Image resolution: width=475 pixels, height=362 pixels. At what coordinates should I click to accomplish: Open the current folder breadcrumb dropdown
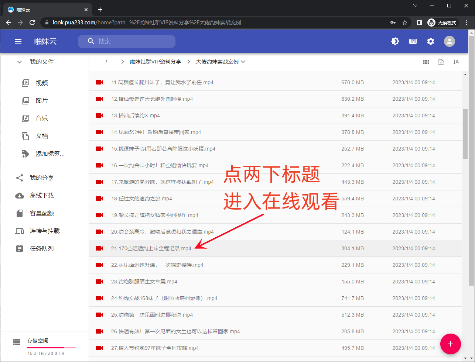pos(243,62)
